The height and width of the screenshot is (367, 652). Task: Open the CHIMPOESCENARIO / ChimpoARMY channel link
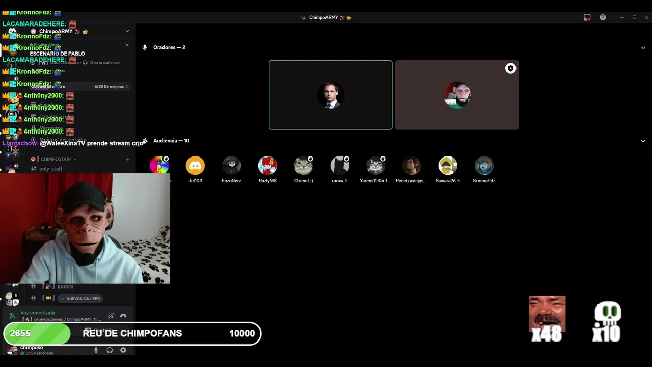pyautogui.click(x=63, y=319)
